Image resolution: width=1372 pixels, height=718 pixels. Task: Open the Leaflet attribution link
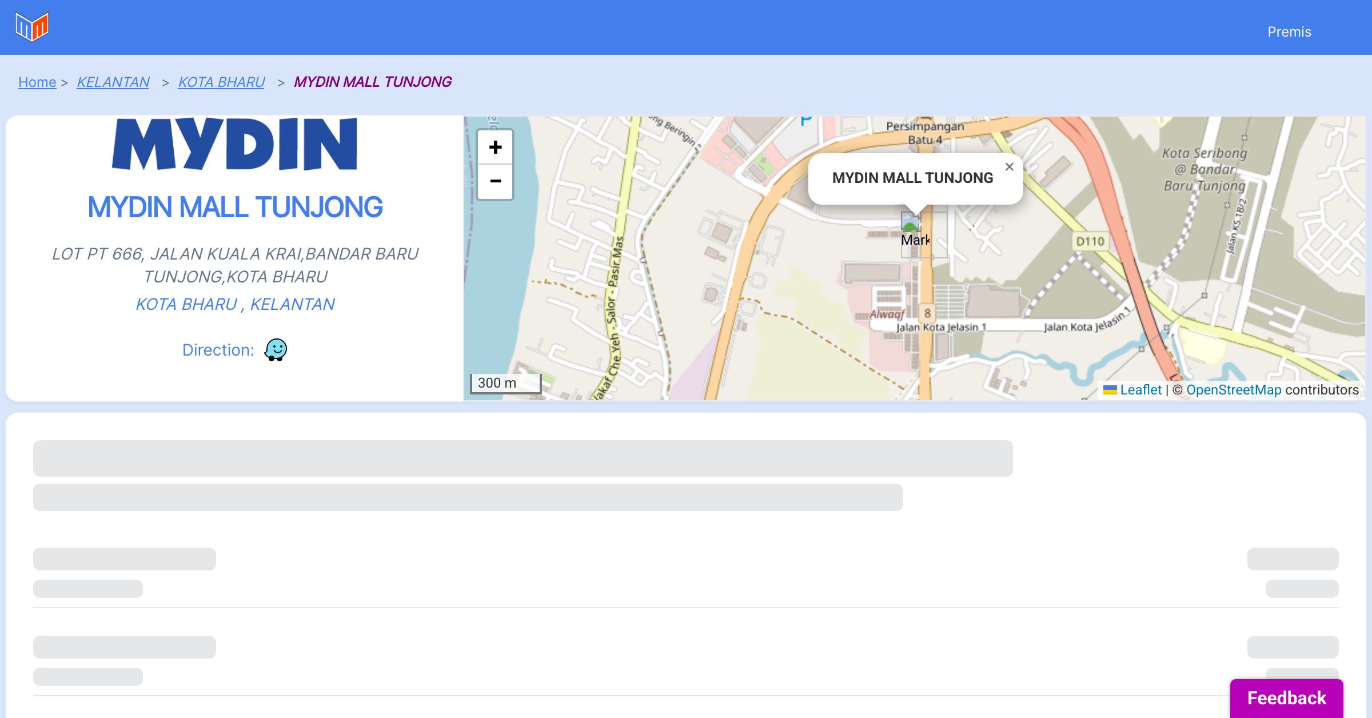point(1140,390)
